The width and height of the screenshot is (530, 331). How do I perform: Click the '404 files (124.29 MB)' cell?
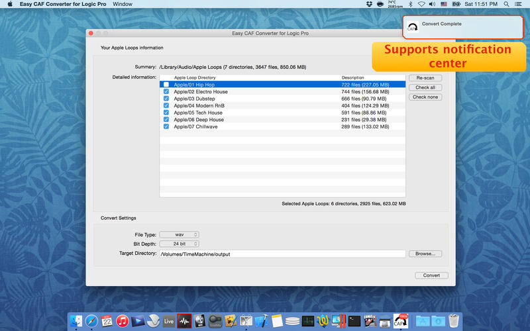tap(365, 106)
